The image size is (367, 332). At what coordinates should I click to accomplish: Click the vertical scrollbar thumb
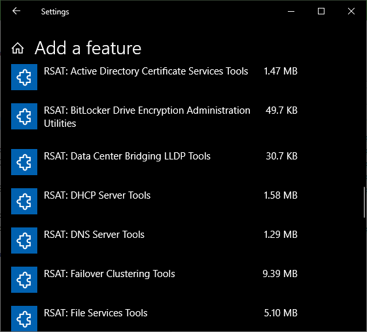click(x=364, y=203)
